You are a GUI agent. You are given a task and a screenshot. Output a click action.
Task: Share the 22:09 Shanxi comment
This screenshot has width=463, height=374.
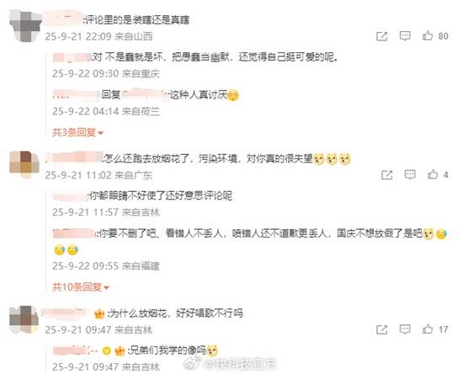pos(382,36)
